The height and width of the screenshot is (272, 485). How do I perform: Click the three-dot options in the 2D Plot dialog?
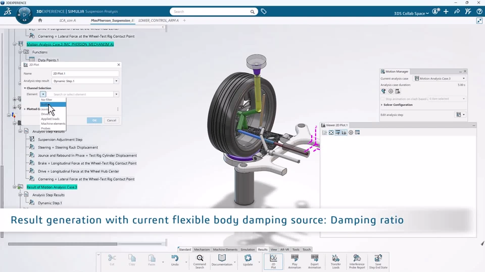coord(118,109)
